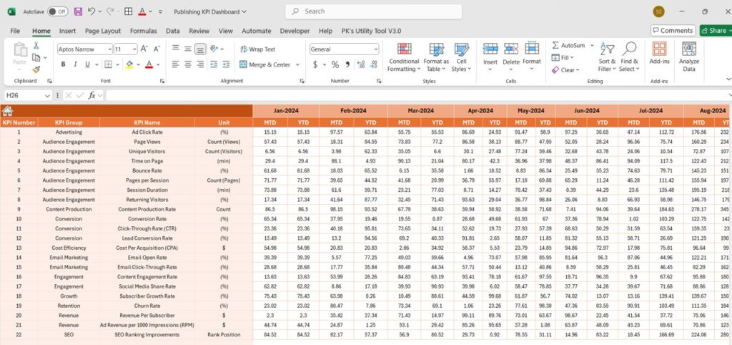Image resolution: width=732 pixels, height=345 pixels.
Task: Click Merge & Center button
Action: pyautogui.click(x=265, y=64)
